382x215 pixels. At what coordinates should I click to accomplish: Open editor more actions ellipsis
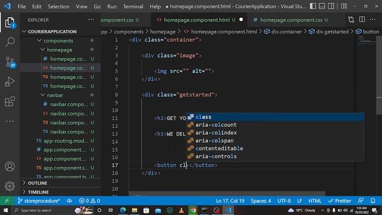click(x=372, y=20)
